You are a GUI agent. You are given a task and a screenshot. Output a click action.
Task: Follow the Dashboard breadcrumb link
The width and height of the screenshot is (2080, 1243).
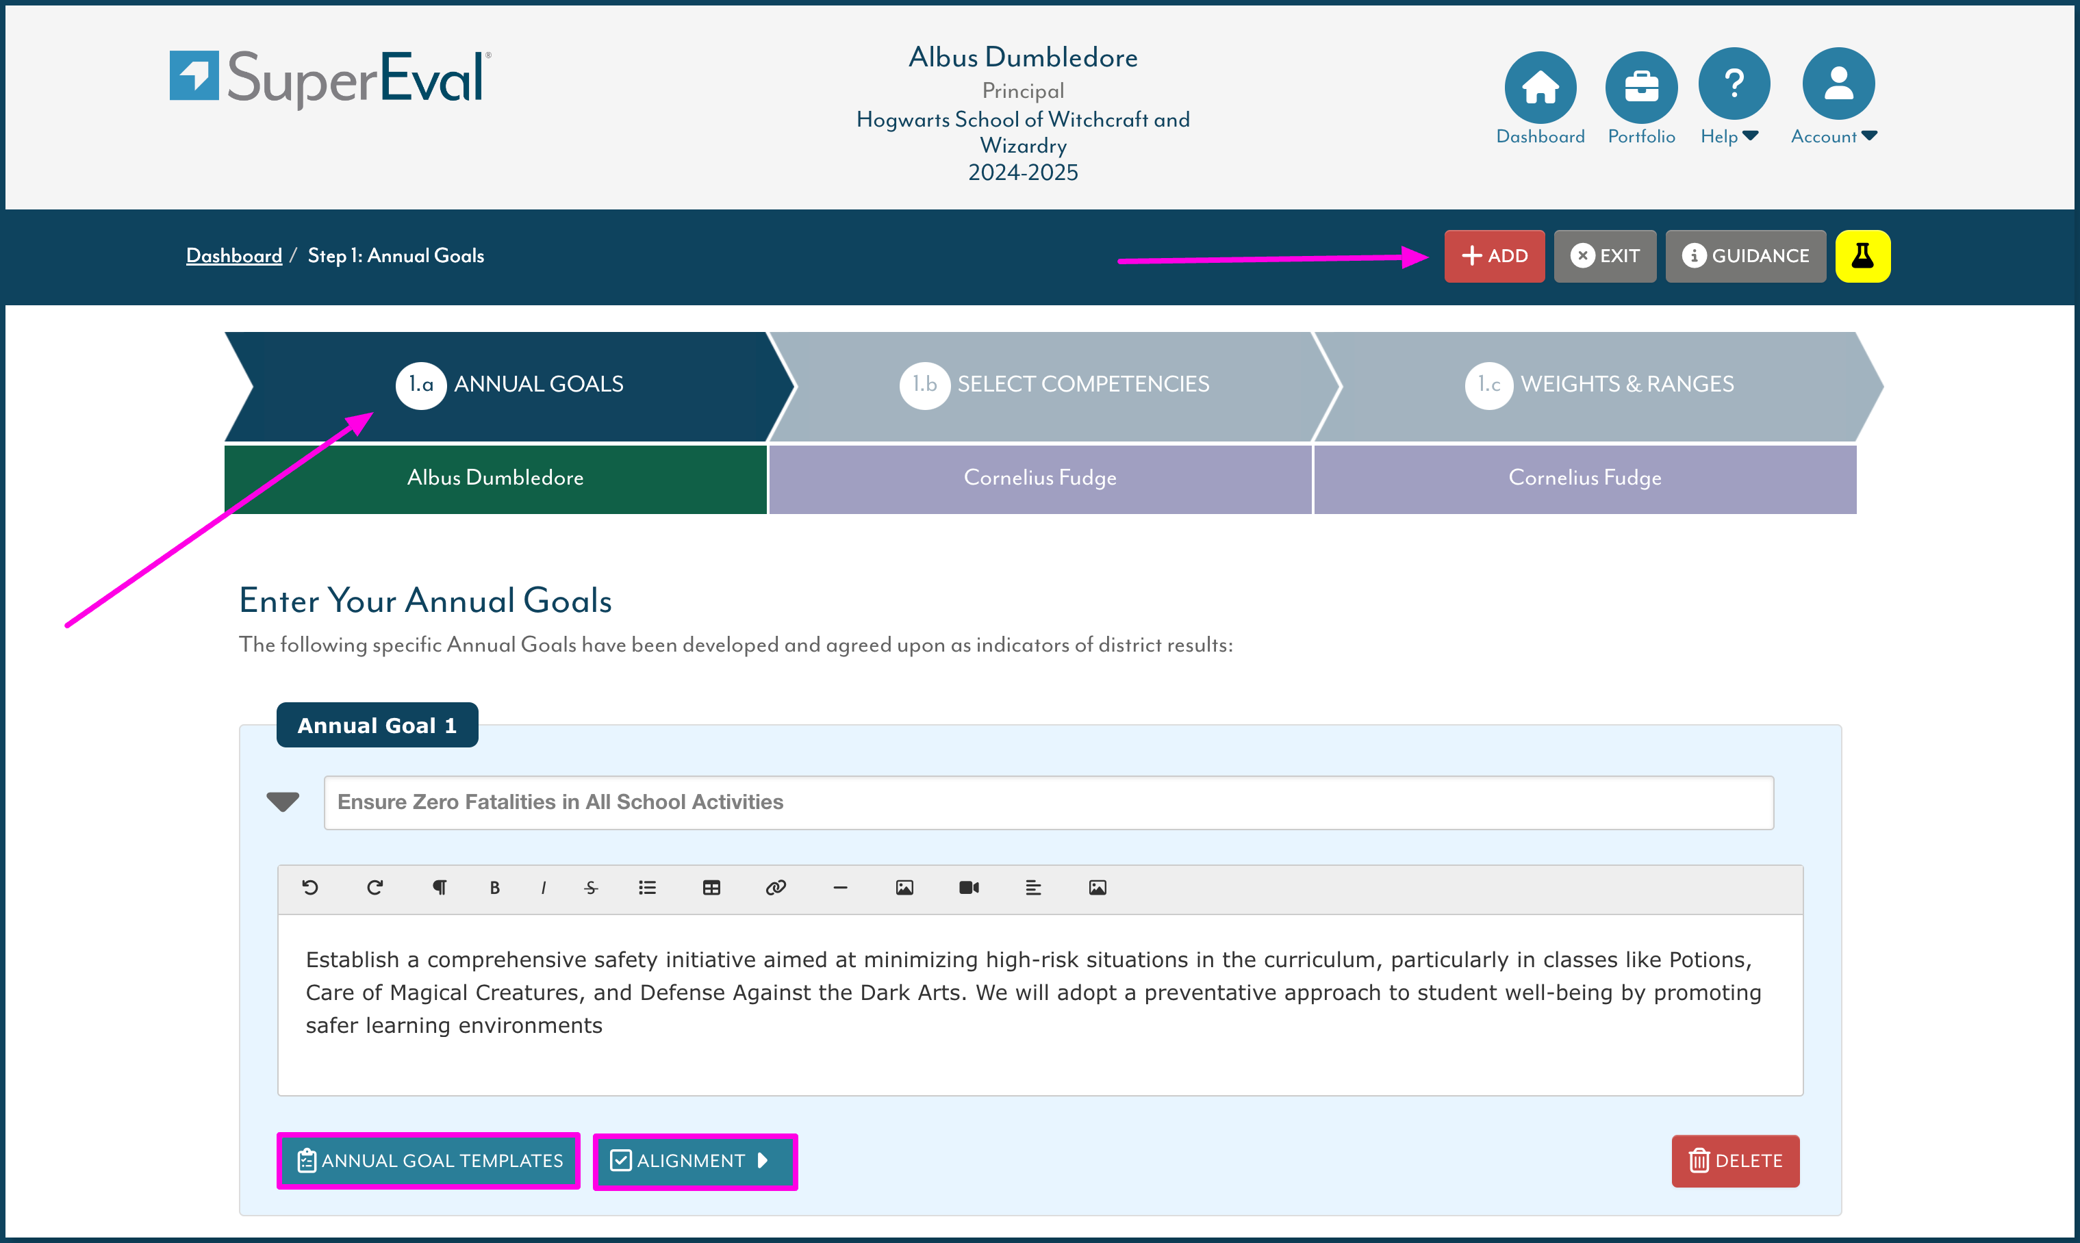233,255
